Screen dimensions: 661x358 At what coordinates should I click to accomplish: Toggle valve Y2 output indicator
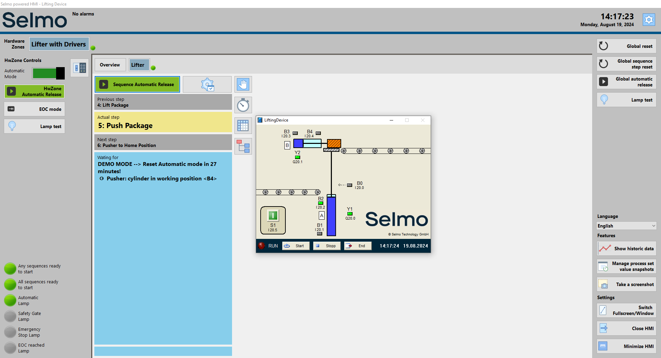(297, 157)
